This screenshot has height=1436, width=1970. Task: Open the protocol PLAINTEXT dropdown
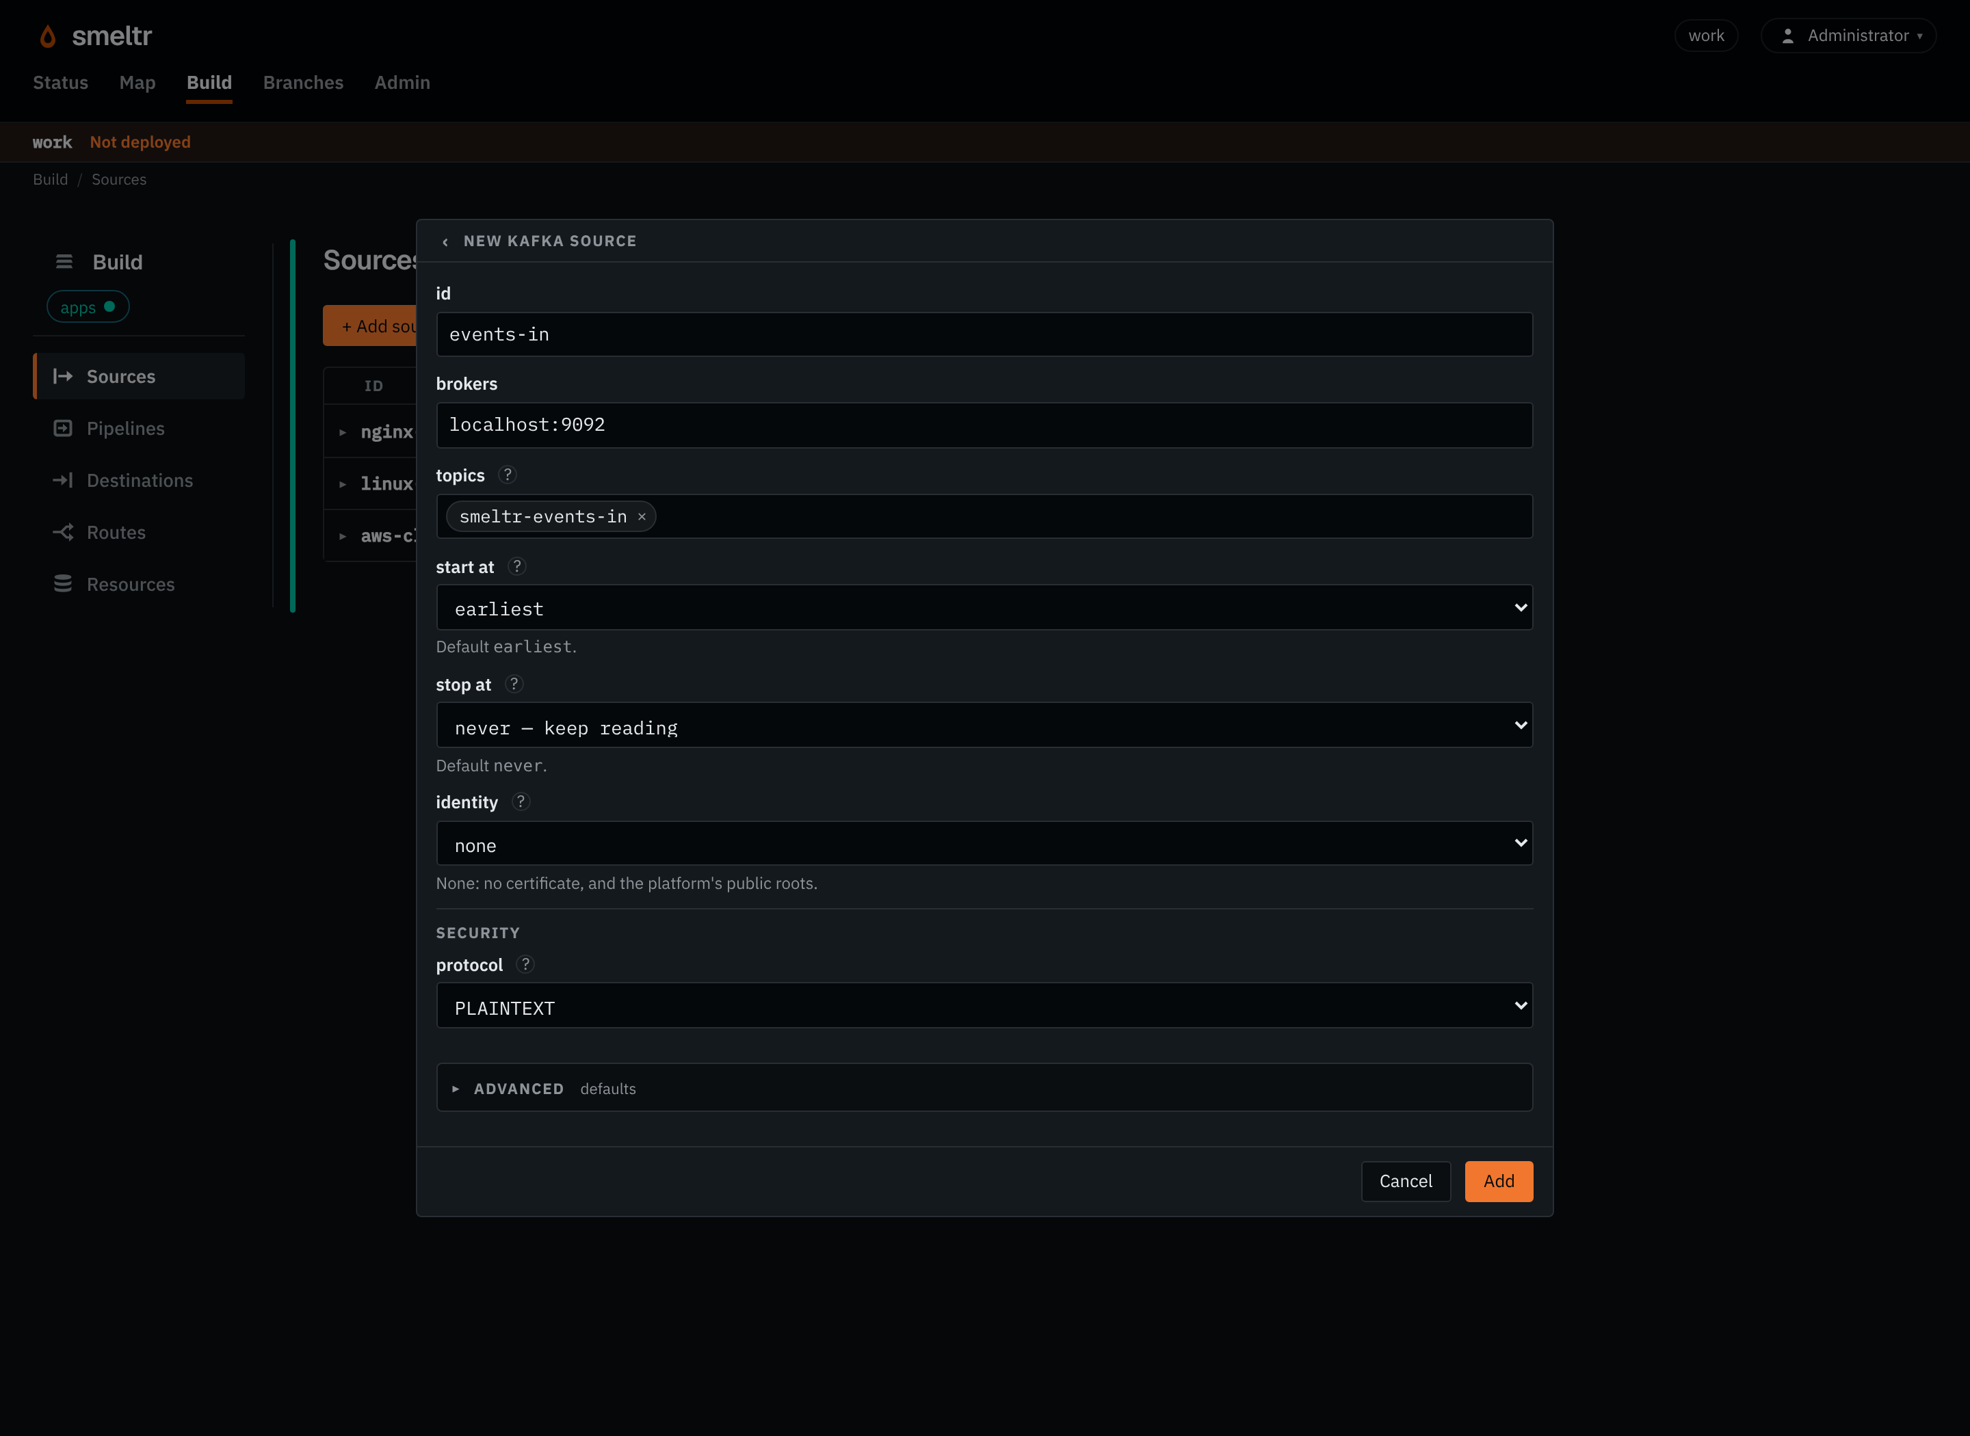984,1006
